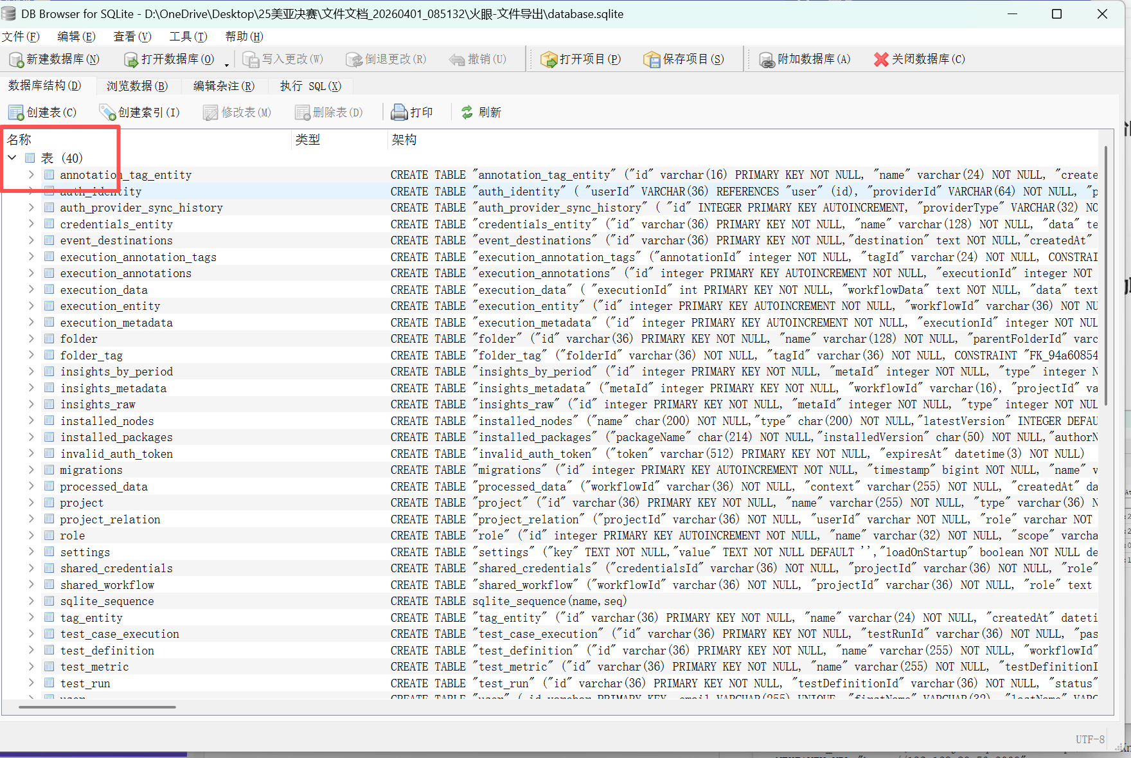
Task: Expand the test_run table node
Action: click(x=31, y=683)
